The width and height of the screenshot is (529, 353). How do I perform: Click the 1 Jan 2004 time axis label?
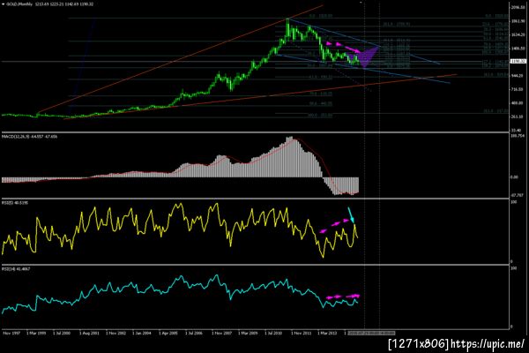142,333
